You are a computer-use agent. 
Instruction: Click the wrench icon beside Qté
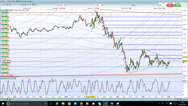[160, 5]
